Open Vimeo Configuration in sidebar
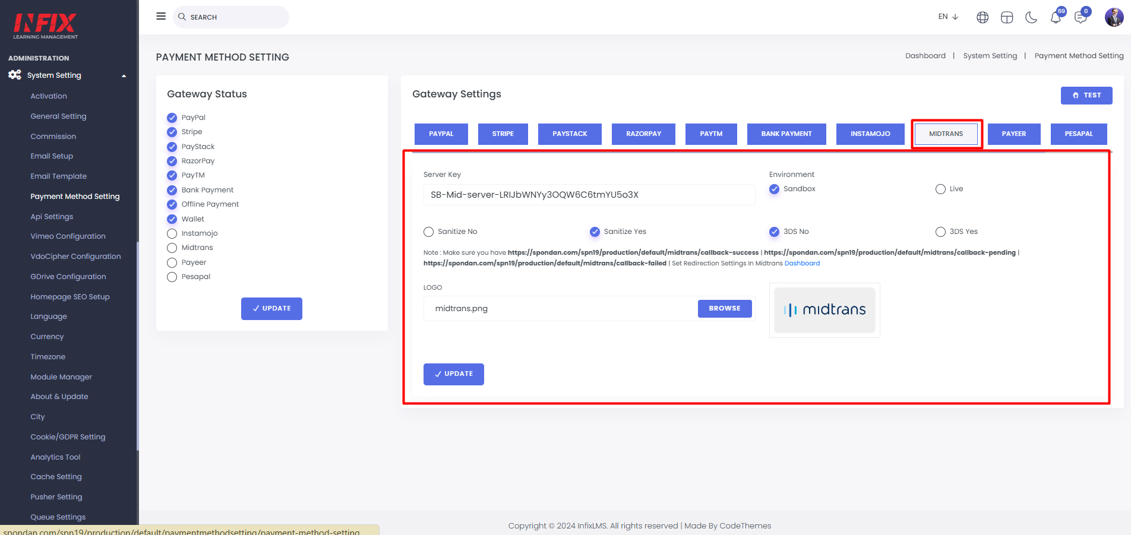Image resolution: width=1131 pixels, height=535 pixels. pyautogui.click(x=68, y=236)
